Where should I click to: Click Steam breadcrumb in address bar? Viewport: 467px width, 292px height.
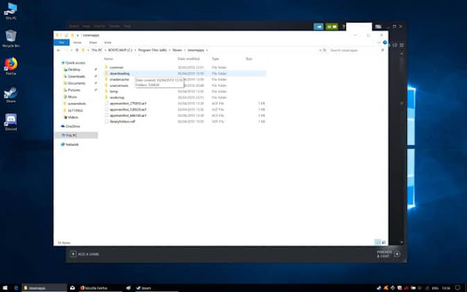point(177,50)
